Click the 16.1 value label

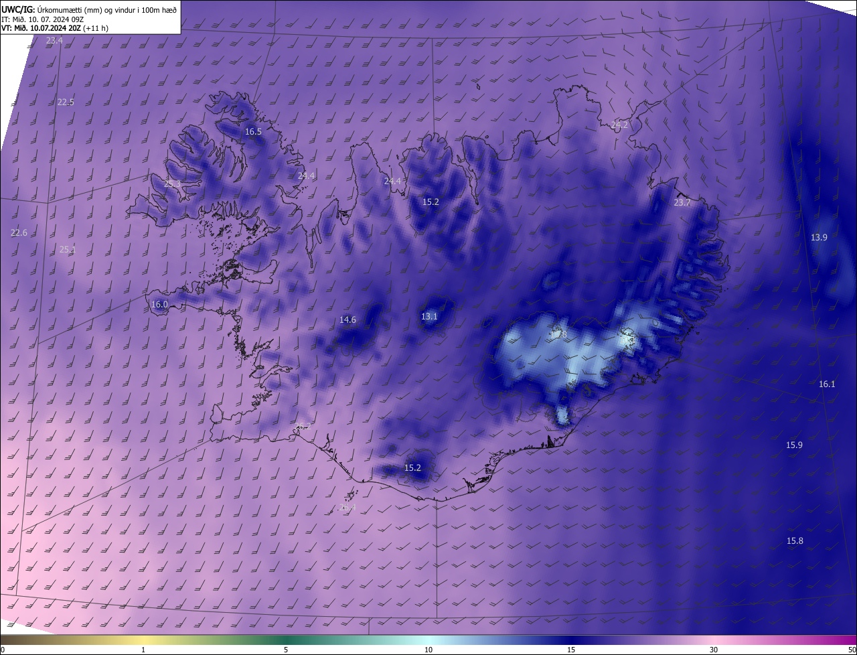pyautogui.click(x=827, y=384)
